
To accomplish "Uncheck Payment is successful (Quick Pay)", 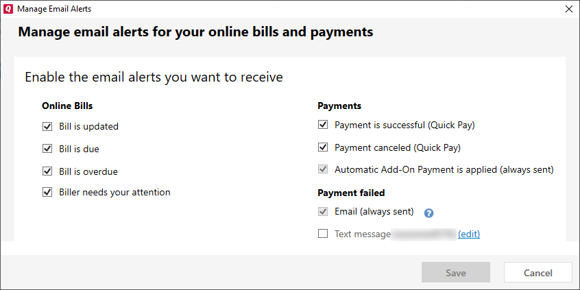I will (323, 125).
